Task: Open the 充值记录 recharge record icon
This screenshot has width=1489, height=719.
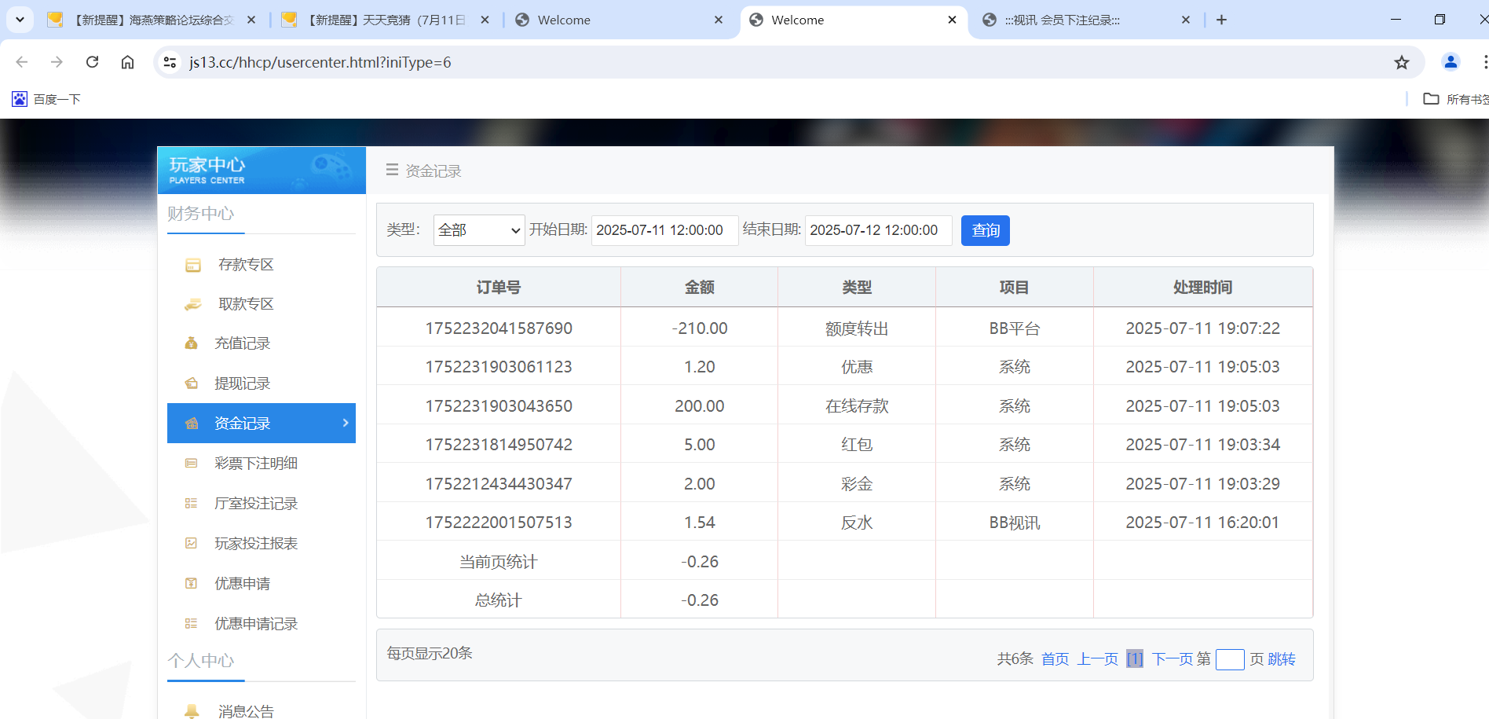Action: click(x=192, y=343)
